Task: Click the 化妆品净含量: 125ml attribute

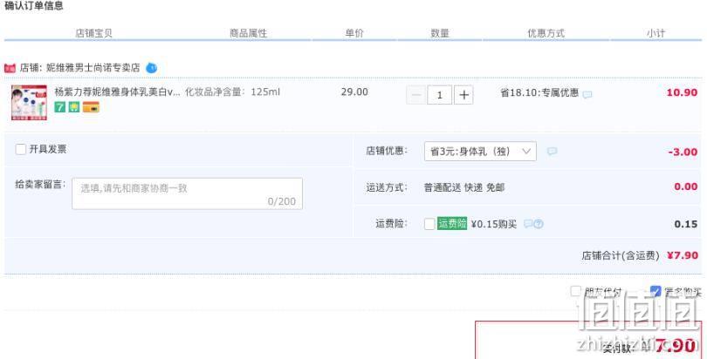Action: coord(233,91)
